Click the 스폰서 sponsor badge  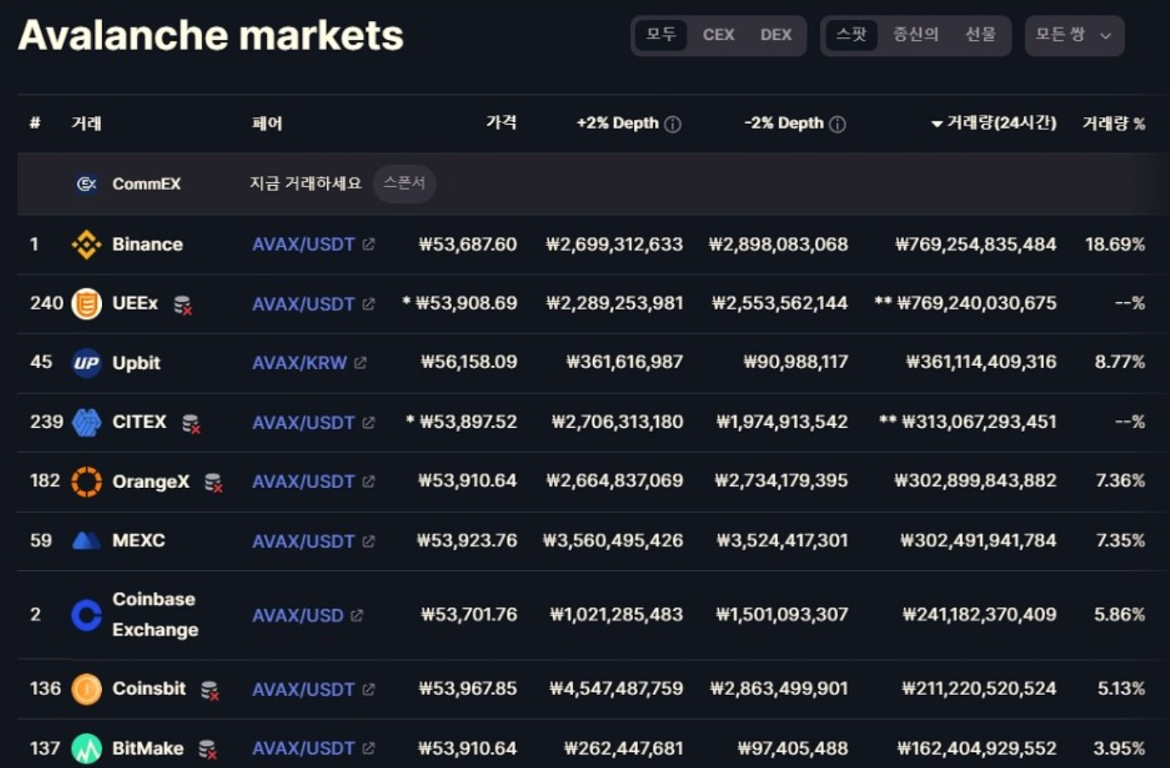pos(404,183)
